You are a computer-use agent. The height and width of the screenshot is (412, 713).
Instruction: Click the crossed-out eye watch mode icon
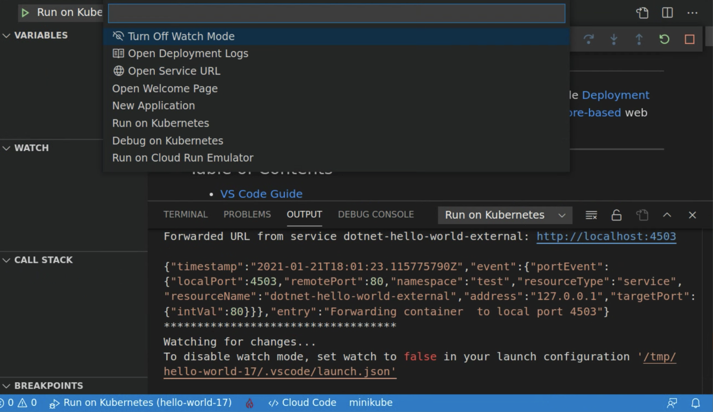point(118,36)
